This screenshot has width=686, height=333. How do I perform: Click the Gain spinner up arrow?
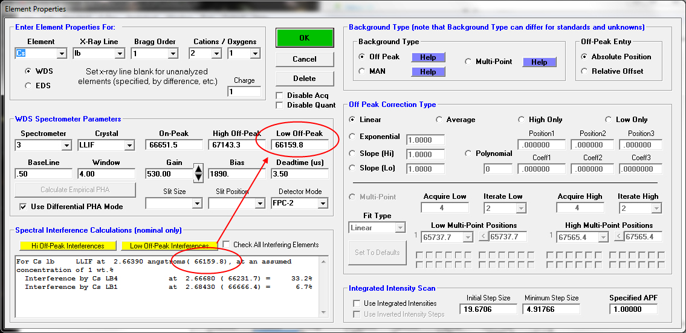pyautogui.click(x=198, y=169)
